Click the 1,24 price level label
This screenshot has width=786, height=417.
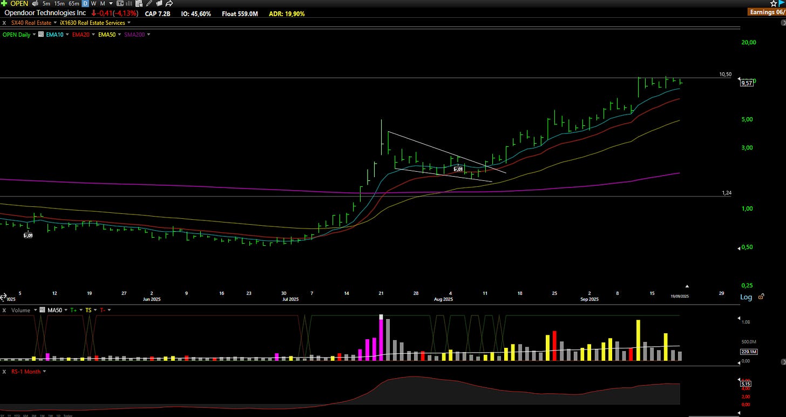click(727, 193)
